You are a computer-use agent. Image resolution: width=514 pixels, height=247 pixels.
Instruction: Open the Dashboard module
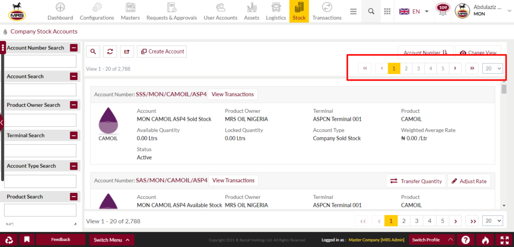(60, 12)
